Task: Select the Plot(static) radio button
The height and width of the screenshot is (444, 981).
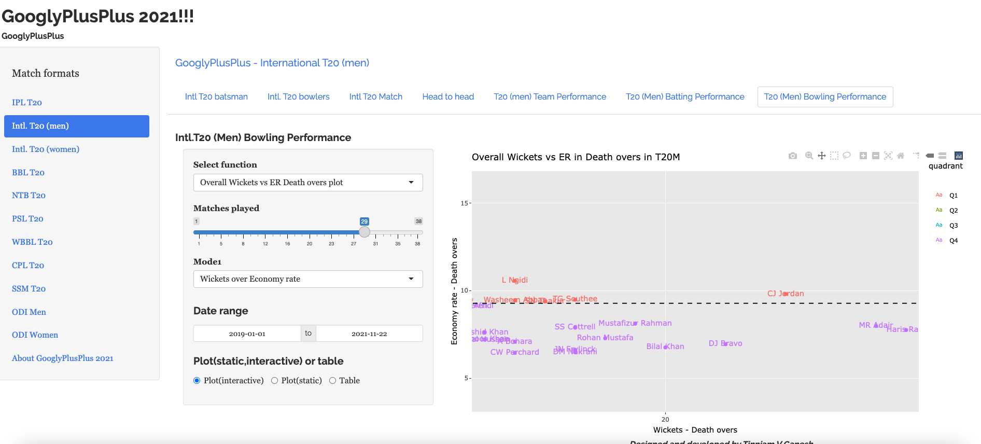Action: pos(275,381)
